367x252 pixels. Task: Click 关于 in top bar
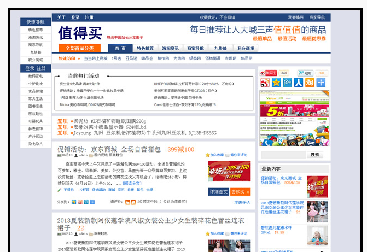pyautogui.click(x=61, y=17)
